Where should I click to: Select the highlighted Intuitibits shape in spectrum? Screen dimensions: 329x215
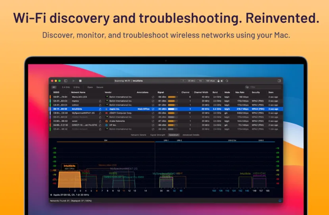[69, 180]
